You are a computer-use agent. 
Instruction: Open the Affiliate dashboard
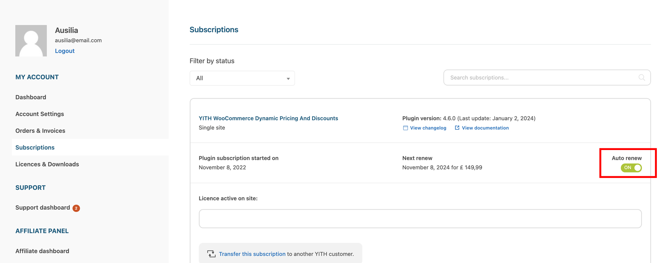(x=42, y=251)
